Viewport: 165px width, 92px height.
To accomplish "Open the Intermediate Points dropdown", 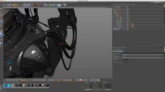I will pos(143,58).
